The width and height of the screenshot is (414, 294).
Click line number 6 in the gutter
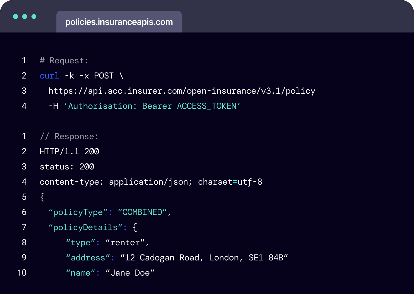click(24, 212)
